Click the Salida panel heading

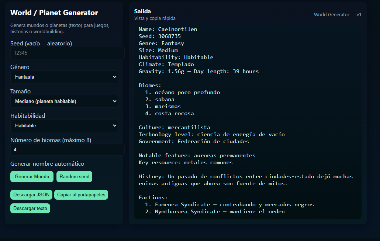pyautogui.click(x=142, y=11)
